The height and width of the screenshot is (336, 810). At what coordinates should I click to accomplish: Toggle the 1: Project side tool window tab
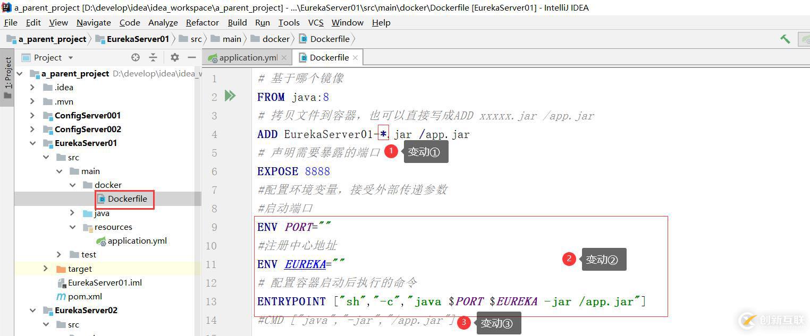(x=7, y=79)
